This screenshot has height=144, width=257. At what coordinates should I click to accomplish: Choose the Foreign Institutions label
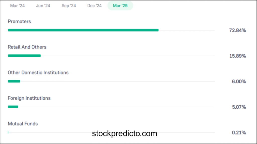coord(29,98)
